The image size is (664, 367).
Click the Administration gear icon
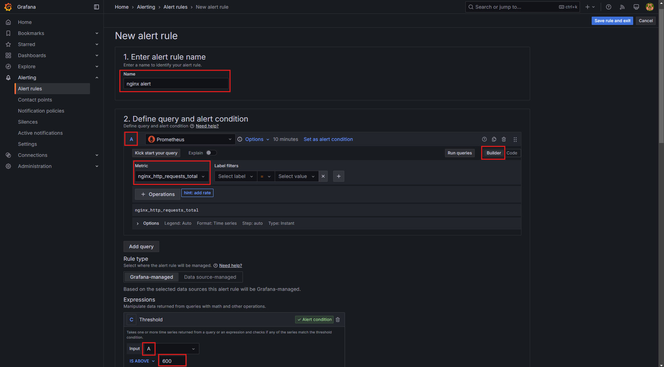coord(8,166)
